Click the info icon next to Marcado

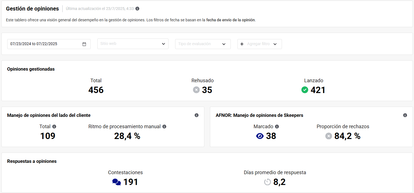pyautogui.click(x=277, y=127)
